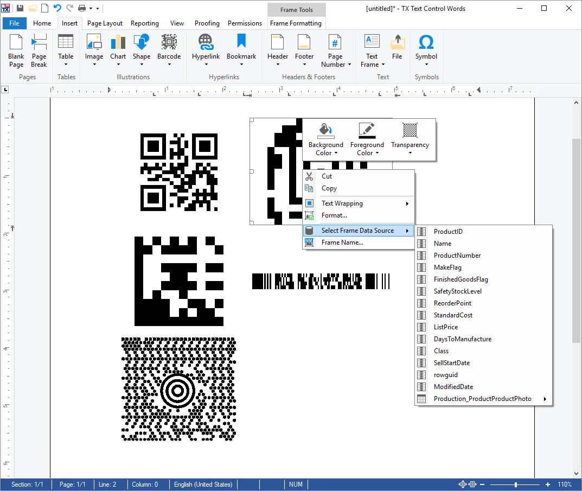The image size is (582, 491).
Task: Insert a Blank Page
Action: coord(16,51)
